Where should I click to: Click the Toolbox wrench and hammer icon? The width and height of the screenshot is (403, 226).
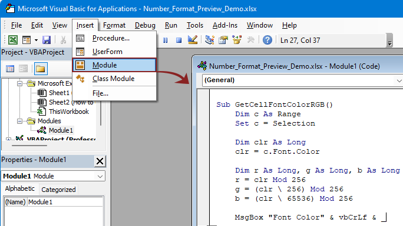coord(250,40)
